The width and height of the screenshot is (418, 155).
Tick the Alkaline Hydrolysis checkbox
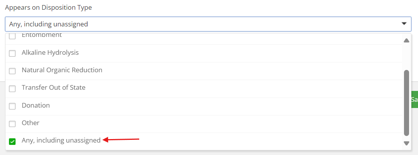click(x=12, y=54)
